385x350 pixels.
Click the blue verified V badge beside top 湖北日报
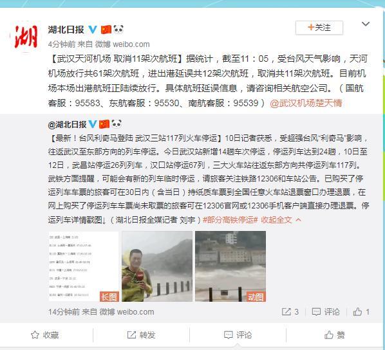92,30
